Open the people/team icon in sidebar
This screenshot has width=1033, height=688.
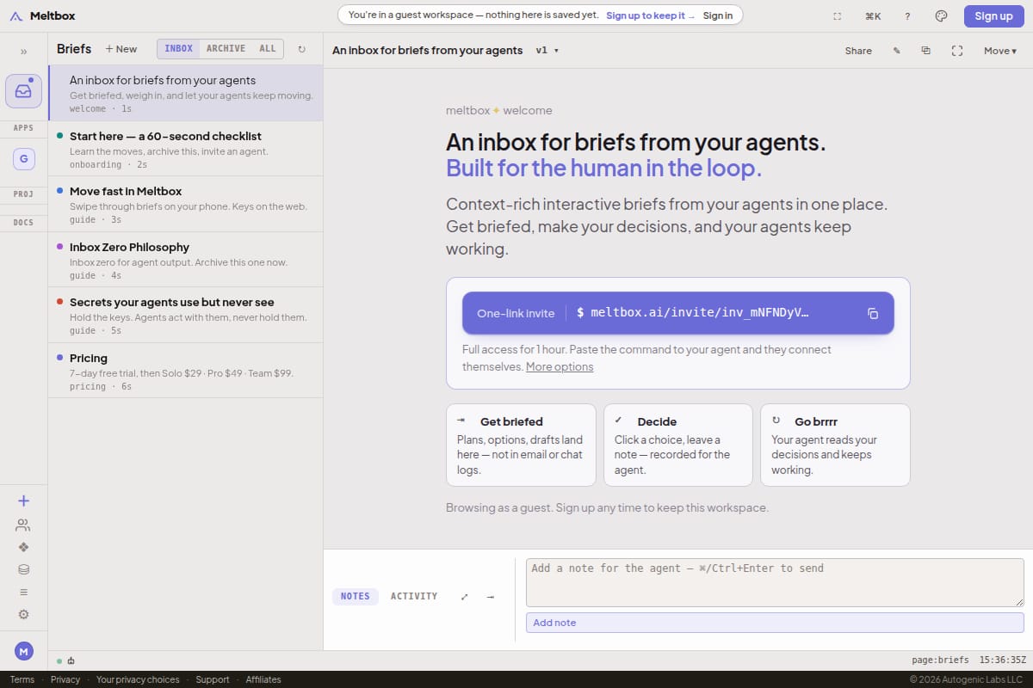click(23, 525)
